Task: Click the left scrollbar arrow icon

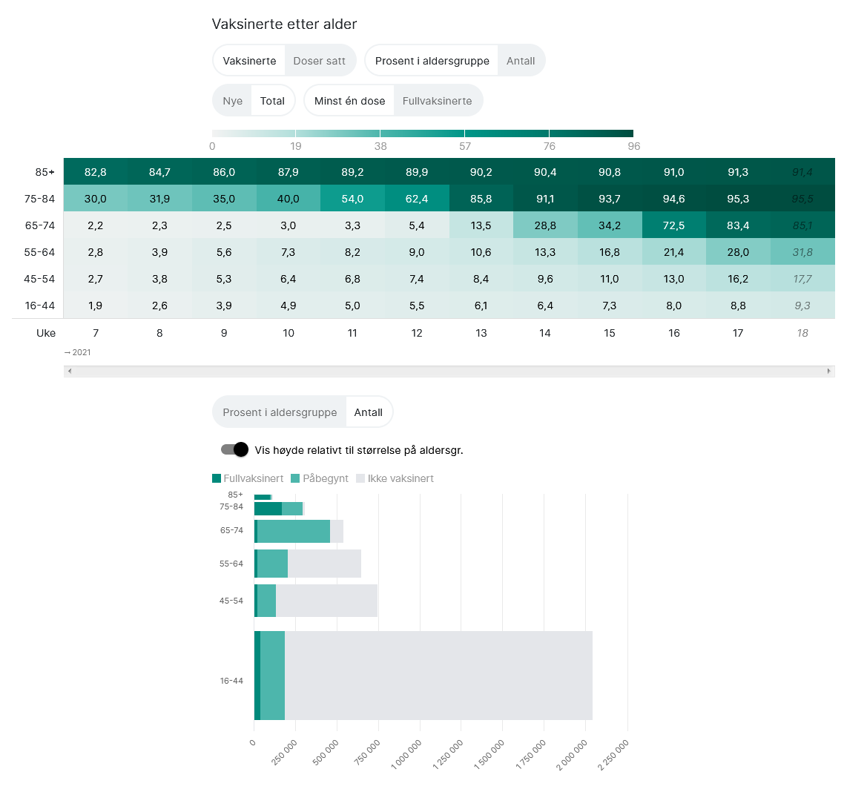Action: [69, 371]
